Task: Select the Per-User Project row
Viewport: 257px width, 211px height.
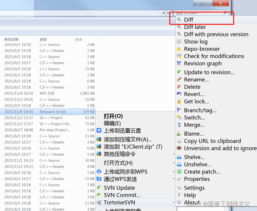Action: click(48, 130)
